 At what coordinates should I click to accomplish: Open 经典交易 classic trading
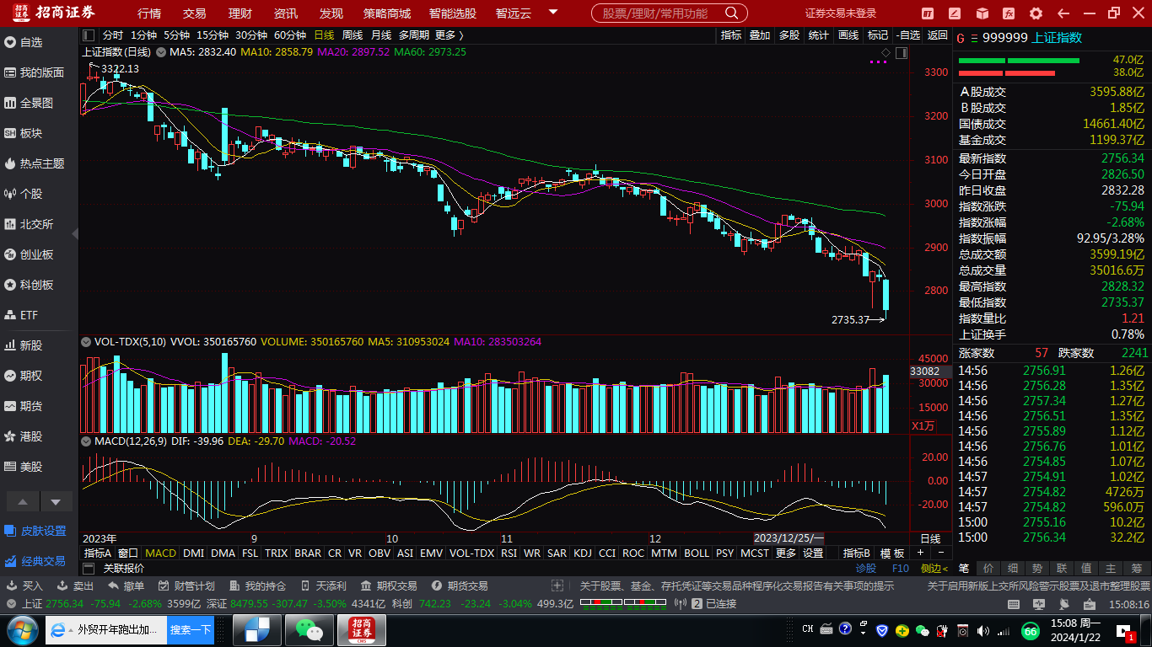pos(36,561)
